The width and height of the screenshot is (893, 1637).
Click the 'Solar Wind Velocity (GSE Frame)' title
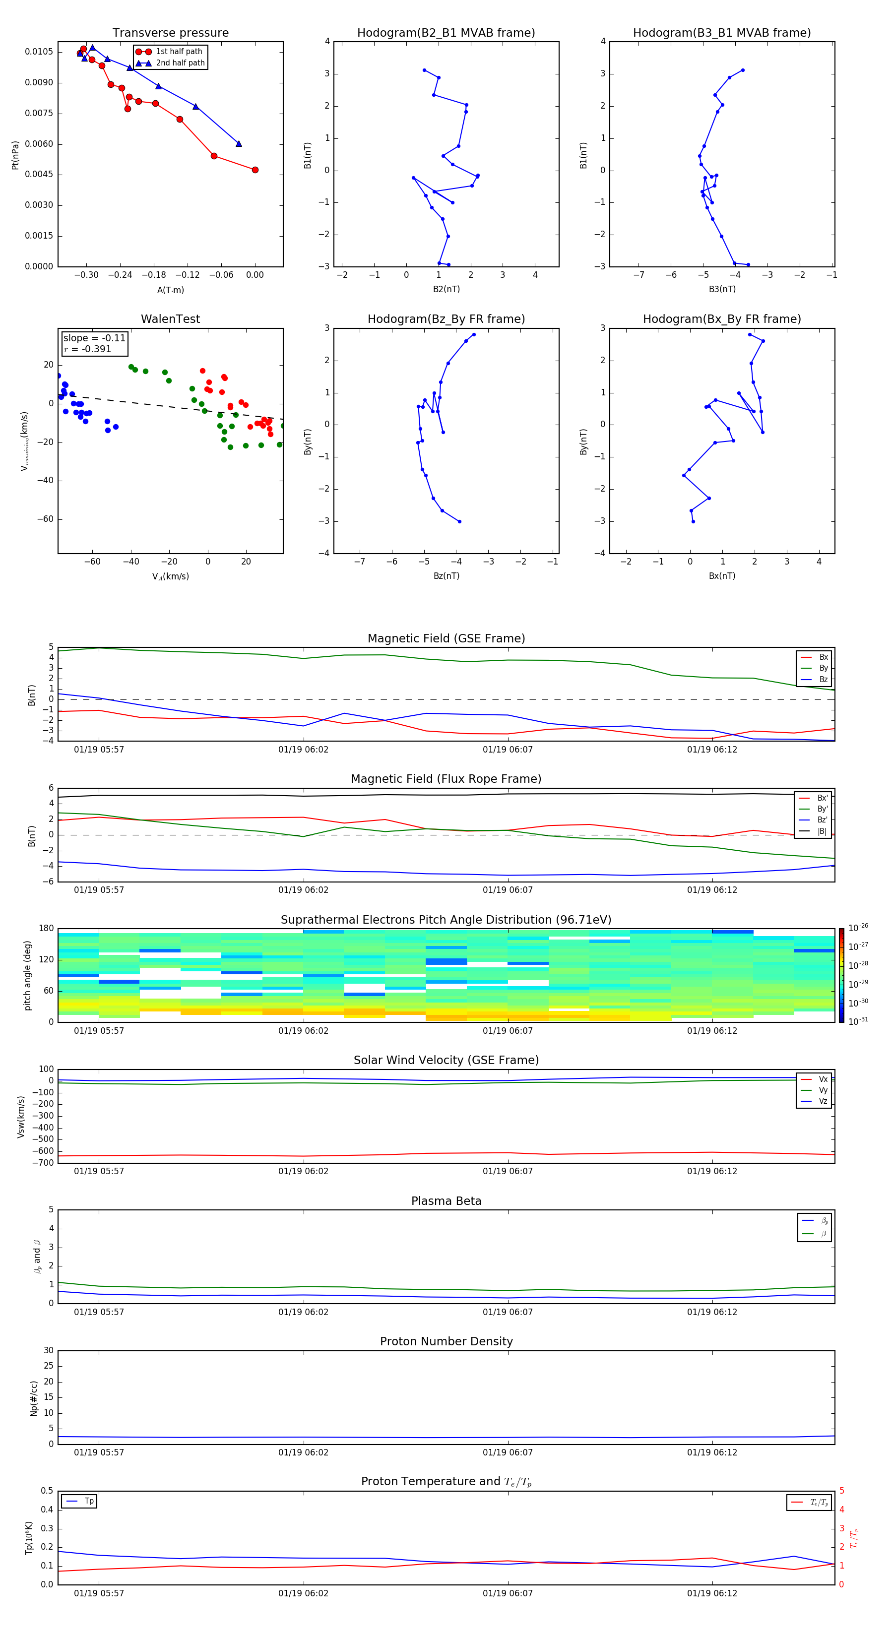[x=446, y=1061]
